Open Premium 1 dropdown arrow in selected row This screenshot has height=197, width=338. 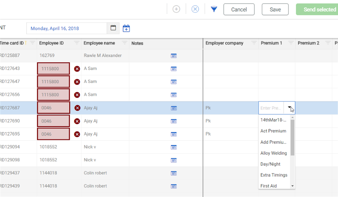290,108
